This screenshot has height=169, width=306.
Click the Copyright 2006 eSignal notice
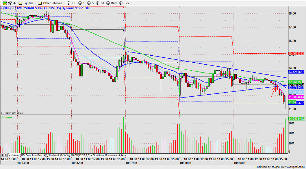tap(12, 113)
